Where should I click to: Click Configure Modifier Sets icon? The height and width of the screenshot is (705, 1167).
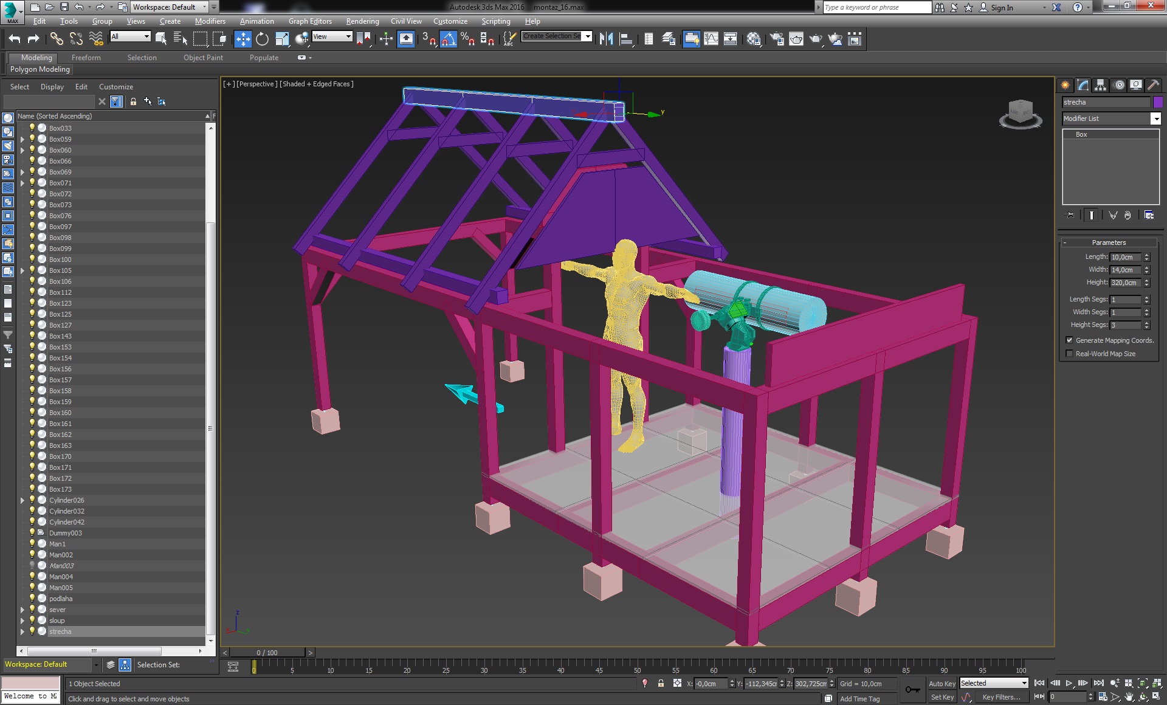click(x=1149, y=215)
